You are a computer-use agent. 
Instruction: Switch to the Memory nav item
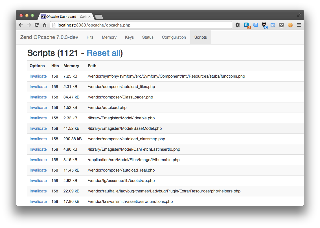(109, 37)
